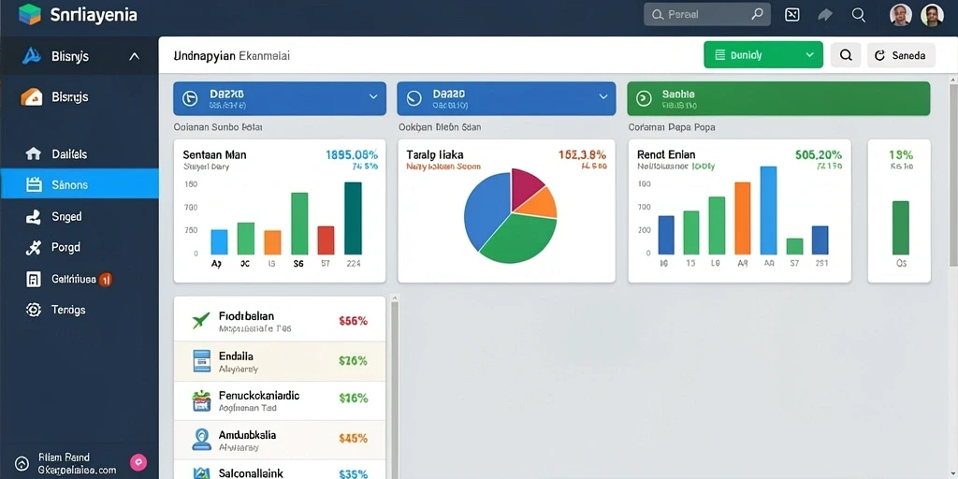Select the Frodıbelian list row

tap(280, 319)
